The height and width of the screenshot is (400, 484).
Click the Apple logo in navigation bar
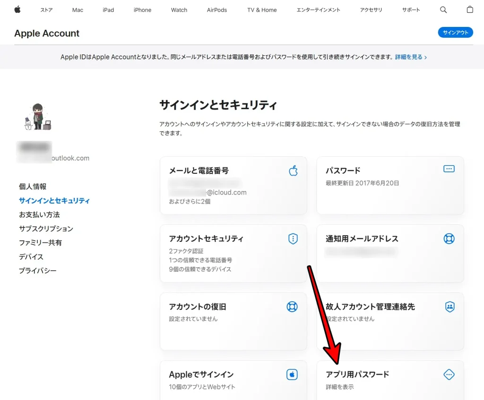pos(17,9)
